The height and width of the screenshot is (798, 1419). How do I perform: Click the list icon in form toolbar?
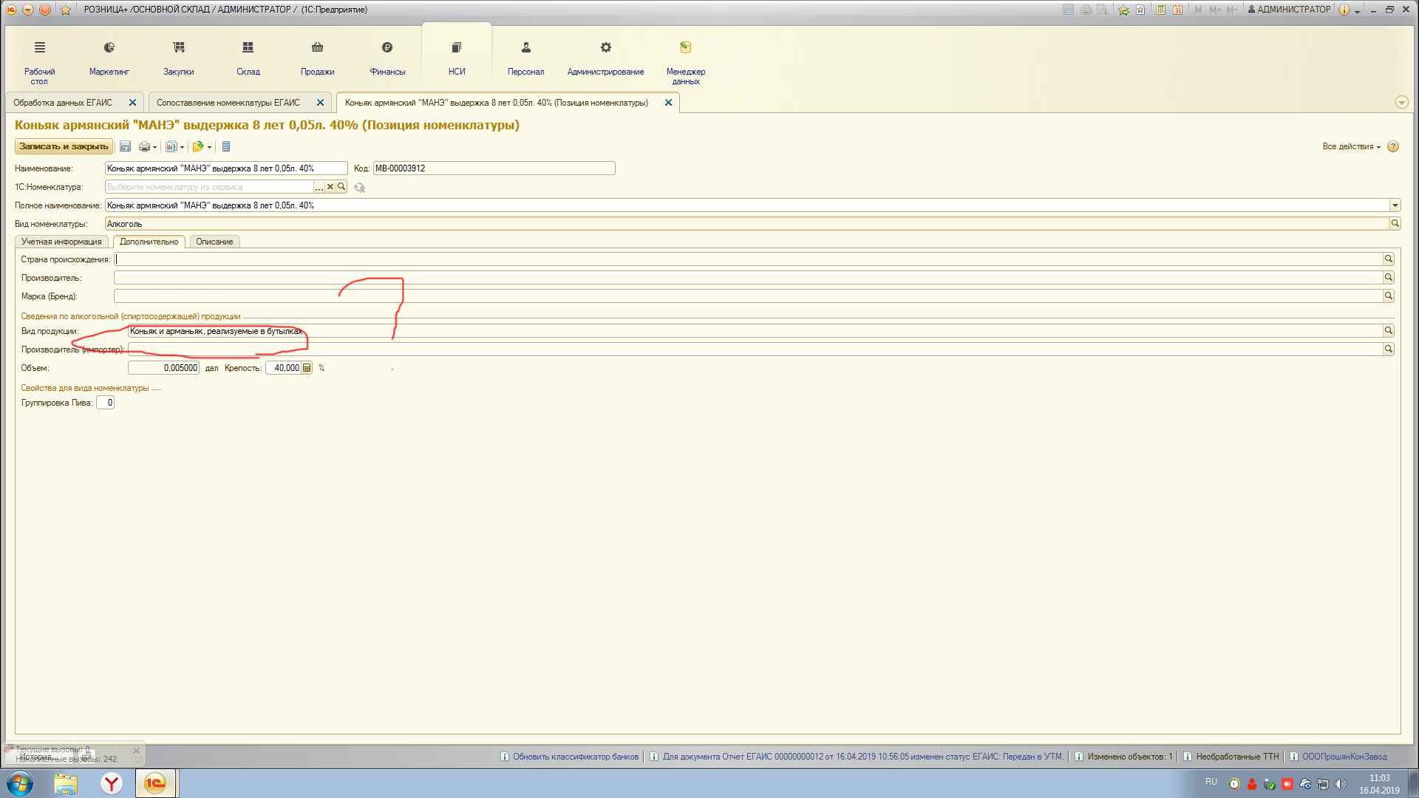[226, 146]
